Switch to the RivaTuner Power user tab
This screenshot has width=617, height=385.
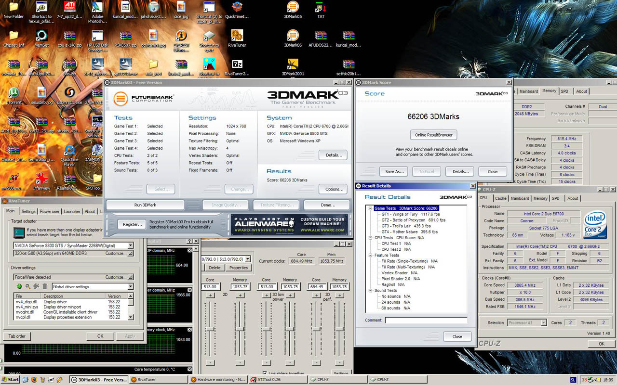pyautogui.click(x=50, y=211)
